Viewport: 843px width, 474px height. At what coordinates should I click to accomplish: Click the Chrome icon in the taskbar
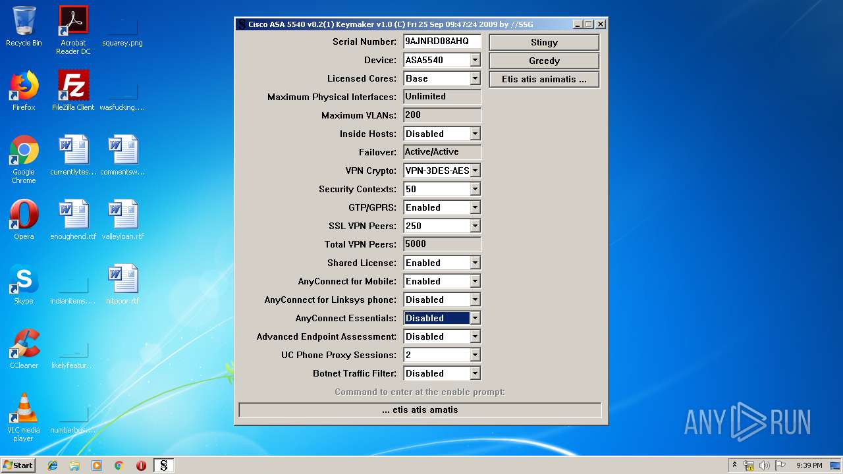[119, 465]
